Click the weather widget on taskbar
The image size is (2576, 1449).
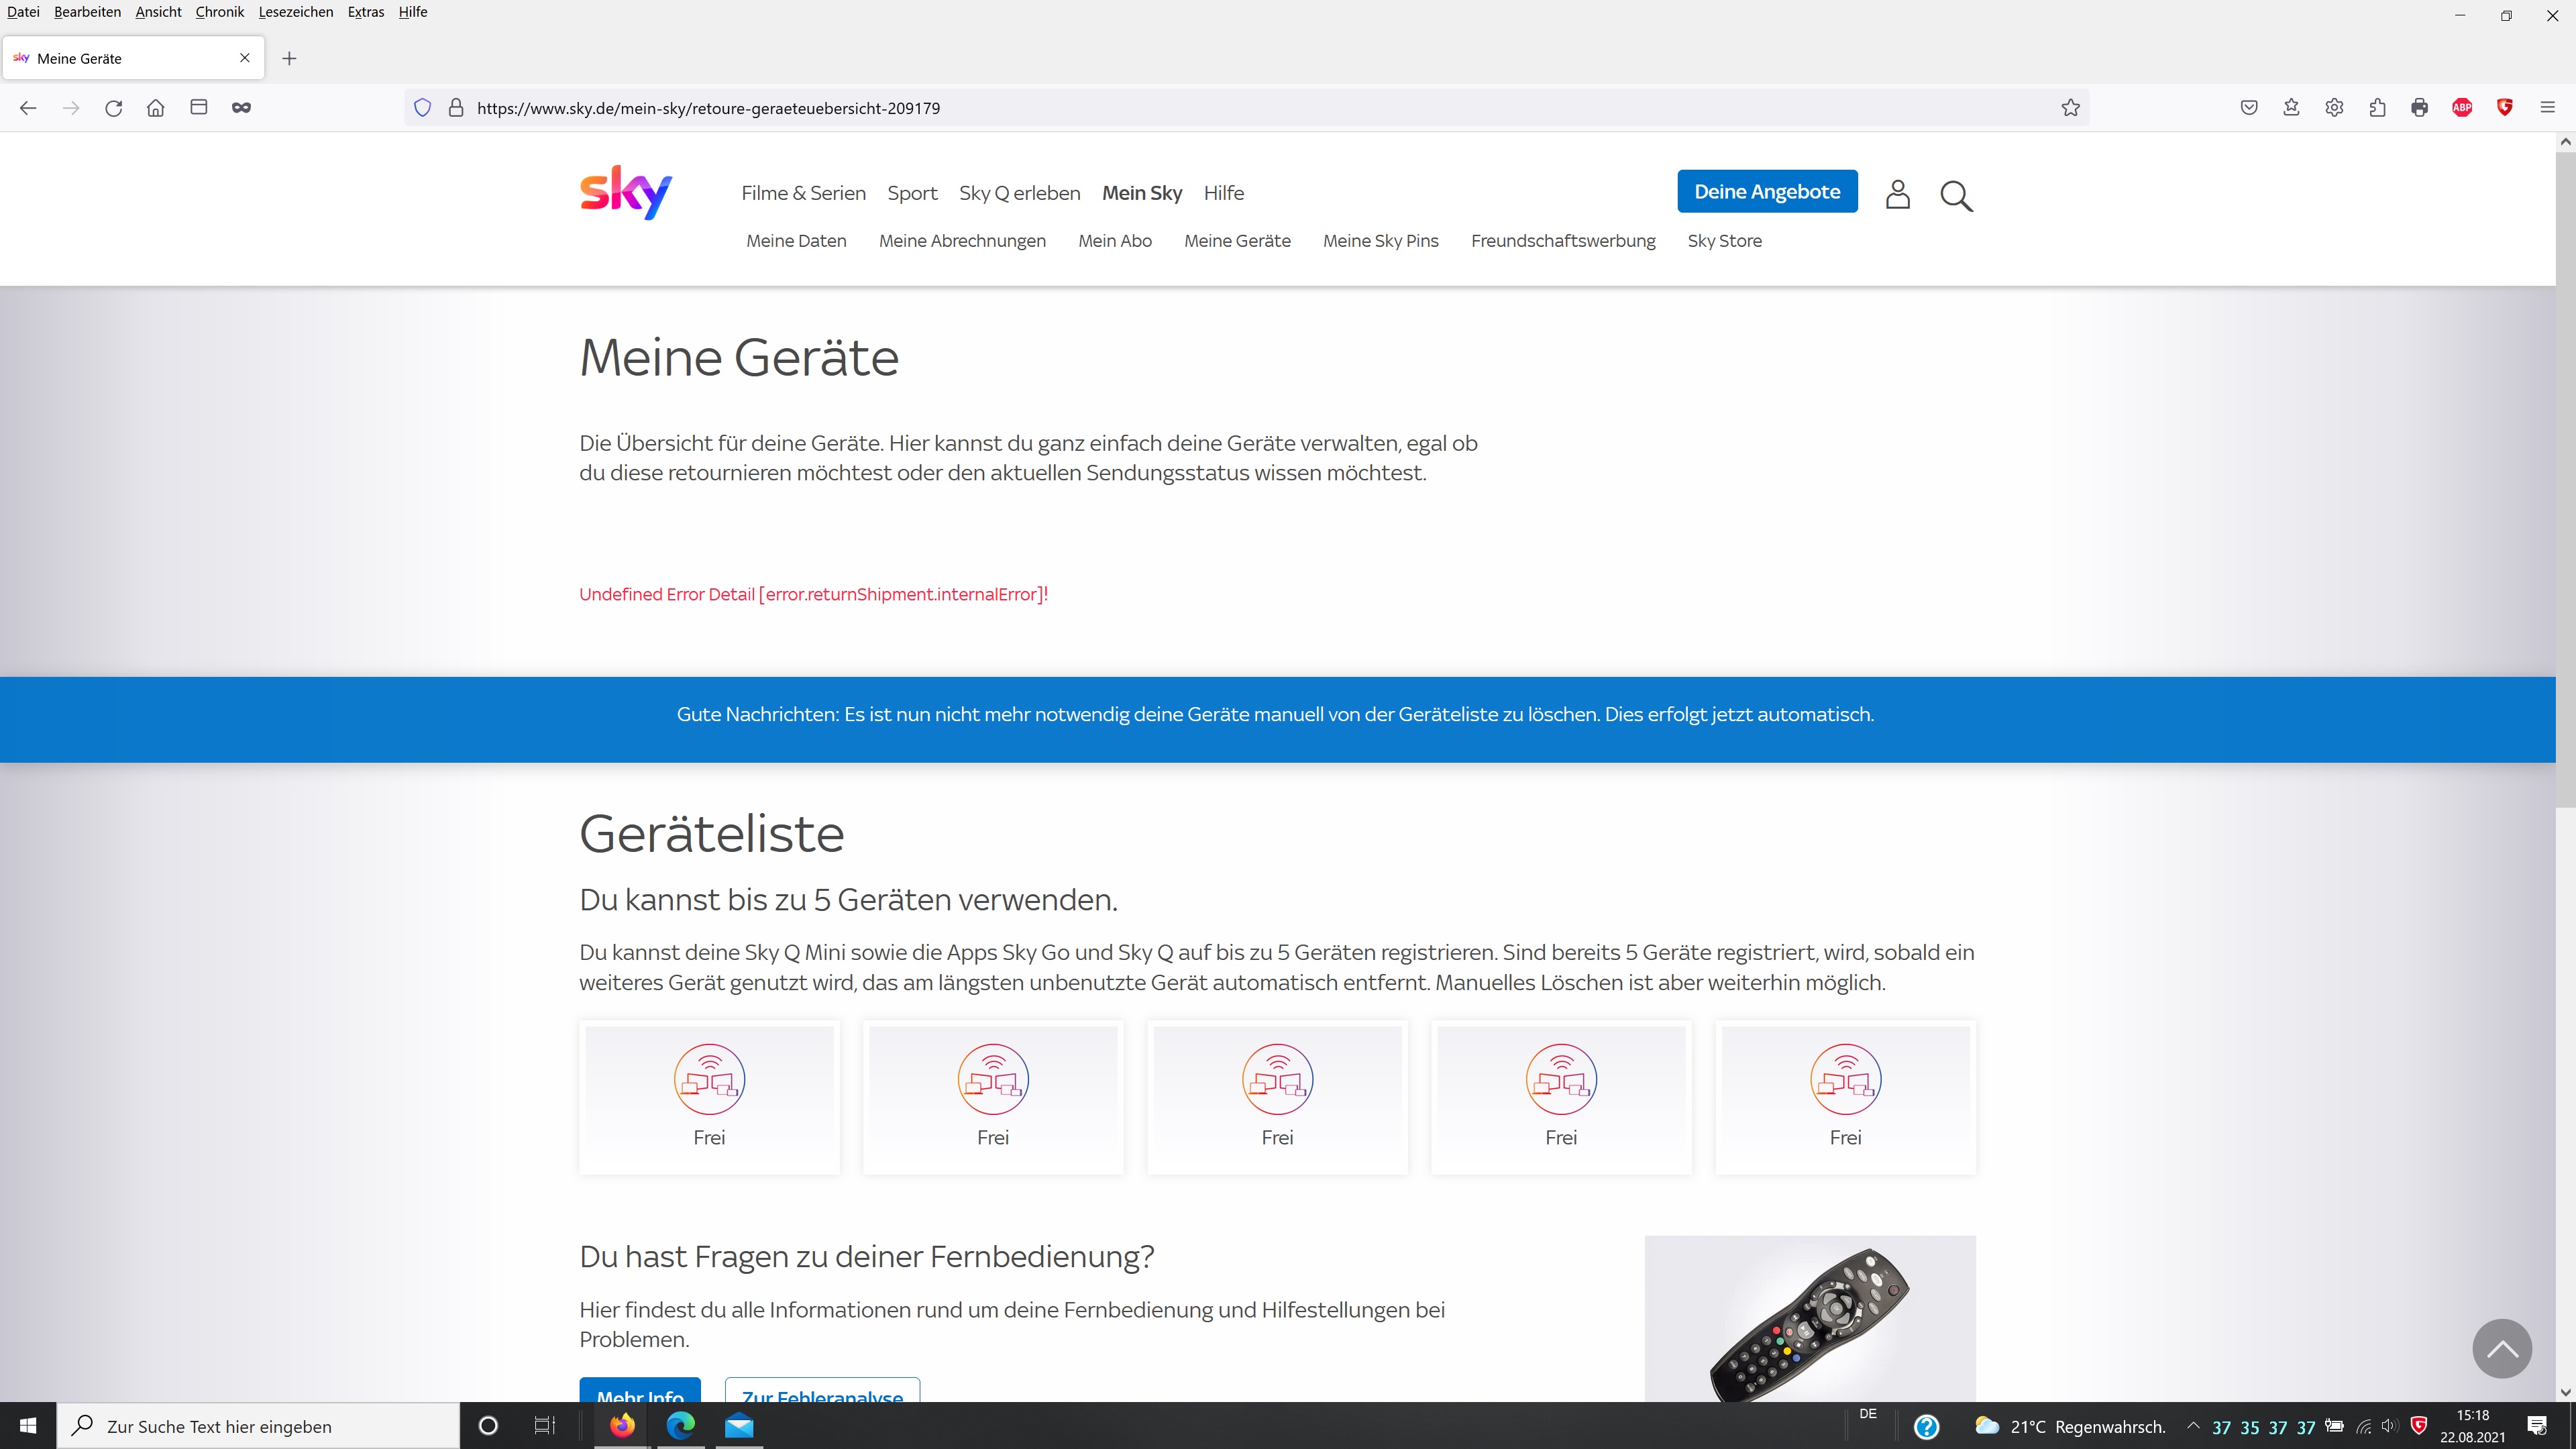2070,1427
